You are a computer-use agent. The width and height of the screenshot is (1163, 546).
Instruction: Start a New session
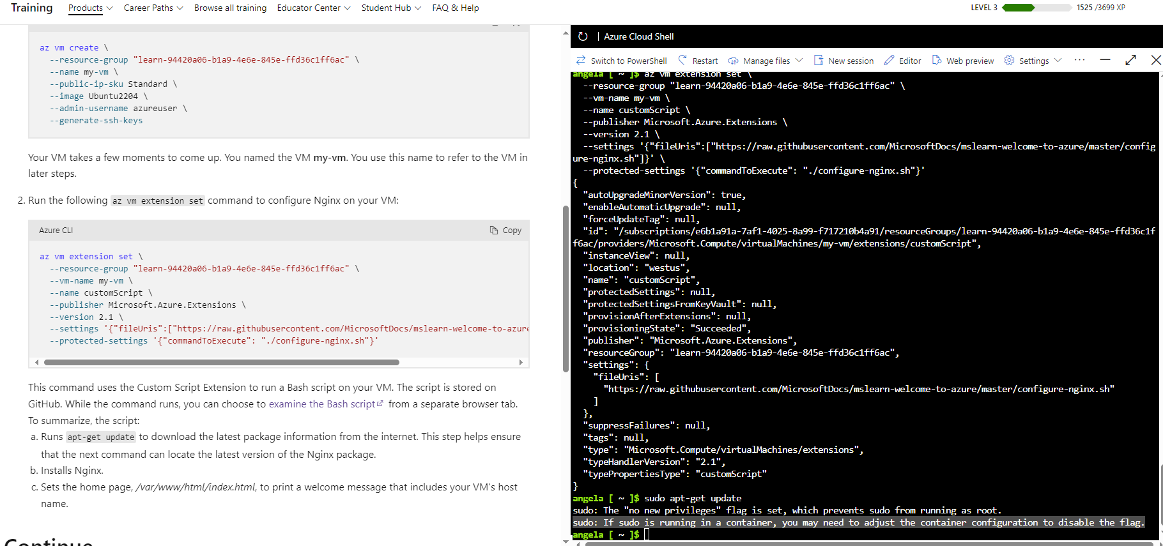coord(843,61)
